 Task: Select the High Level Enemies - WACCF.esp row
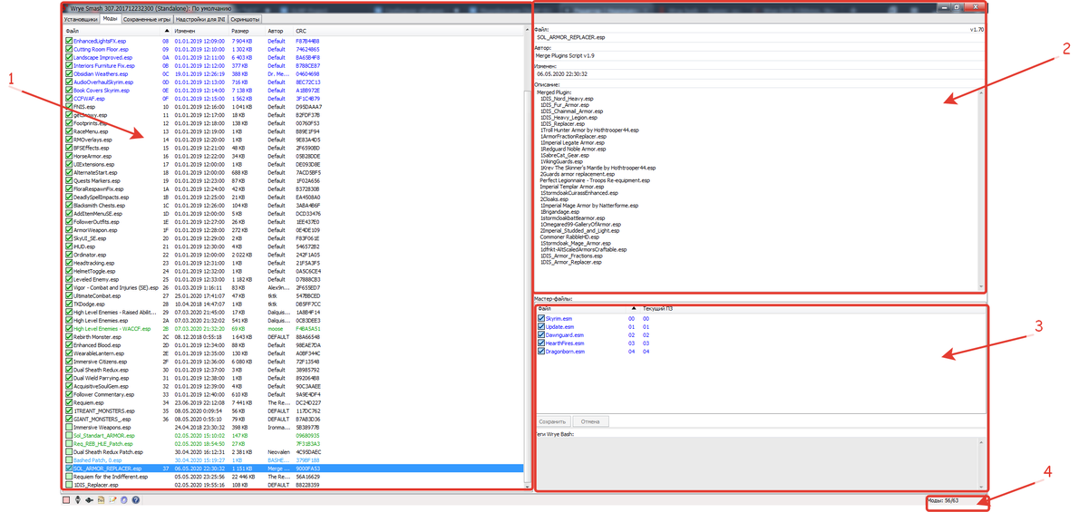pyautogui.click(x=294, y=329)
